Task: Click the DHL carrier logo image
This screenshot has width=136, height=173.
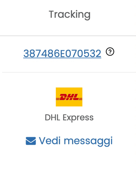Action: (x=69, y=97)
